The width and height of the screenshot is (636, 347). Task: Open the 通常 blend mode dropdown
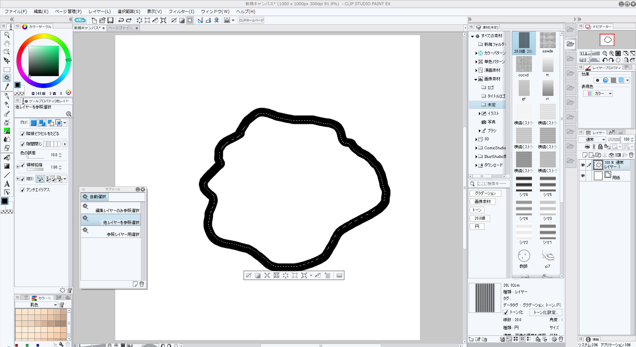click(x=592, y=140)
